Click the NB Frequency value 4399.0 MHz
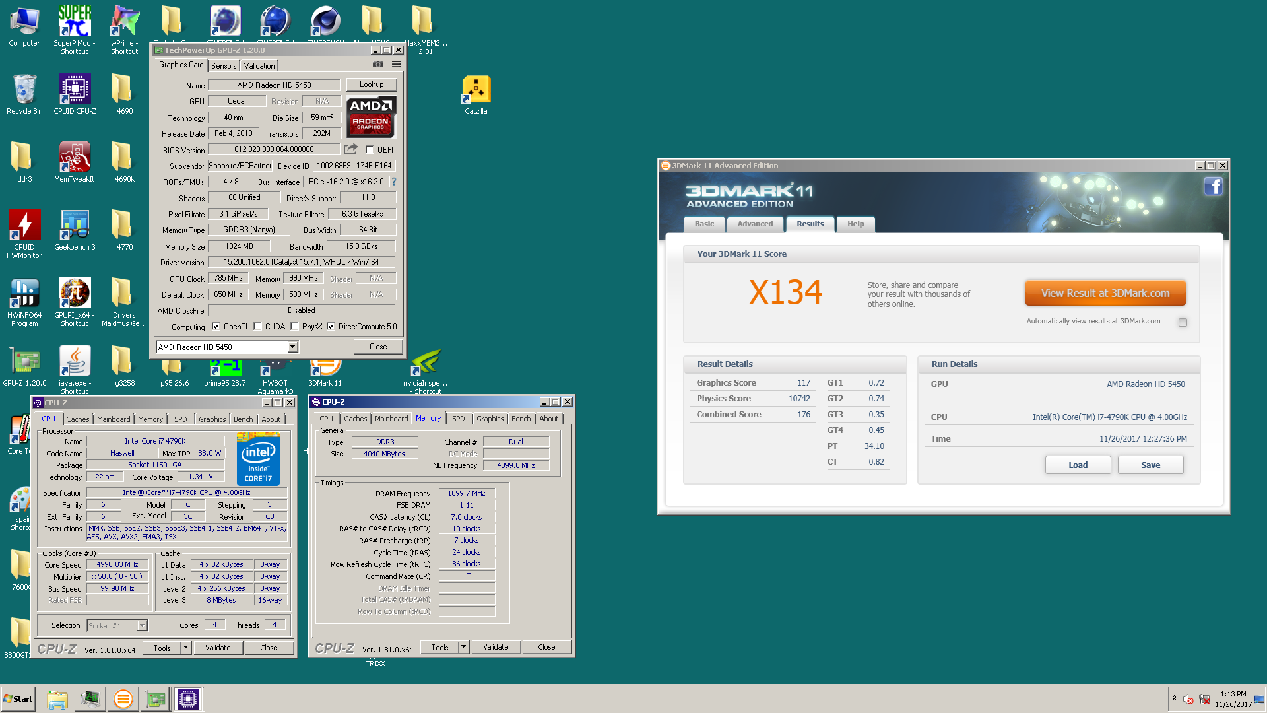 point(516,465)
